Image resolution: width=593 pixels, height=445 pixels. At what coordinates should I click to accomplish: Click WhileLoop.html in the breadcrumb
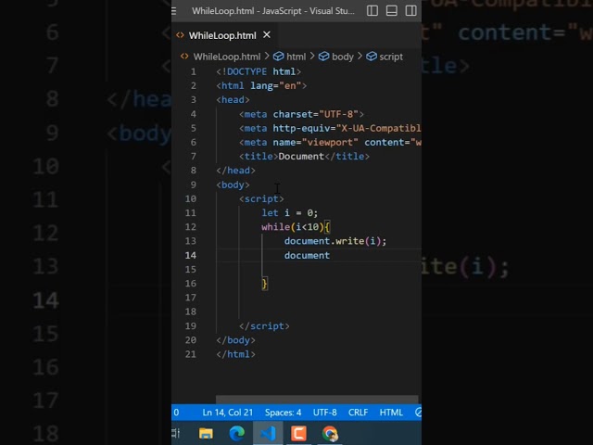(227, 57)
